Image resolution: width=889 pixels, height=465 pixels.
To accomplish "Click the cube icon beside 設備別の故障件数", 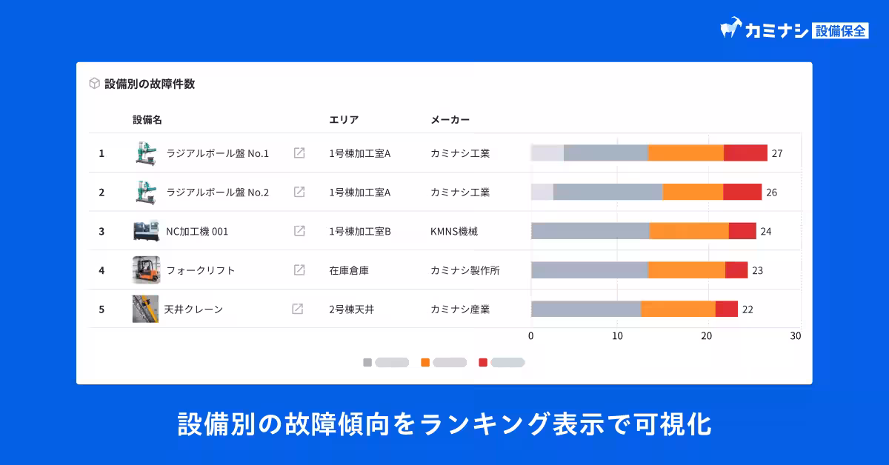I will (x=94, y=84).
